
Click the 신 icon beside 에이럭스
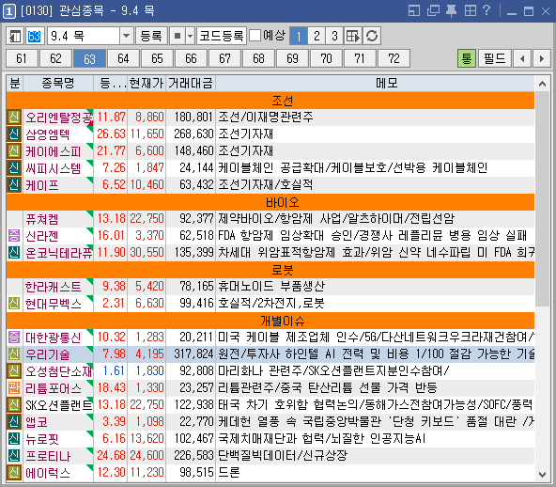point(14,473)
